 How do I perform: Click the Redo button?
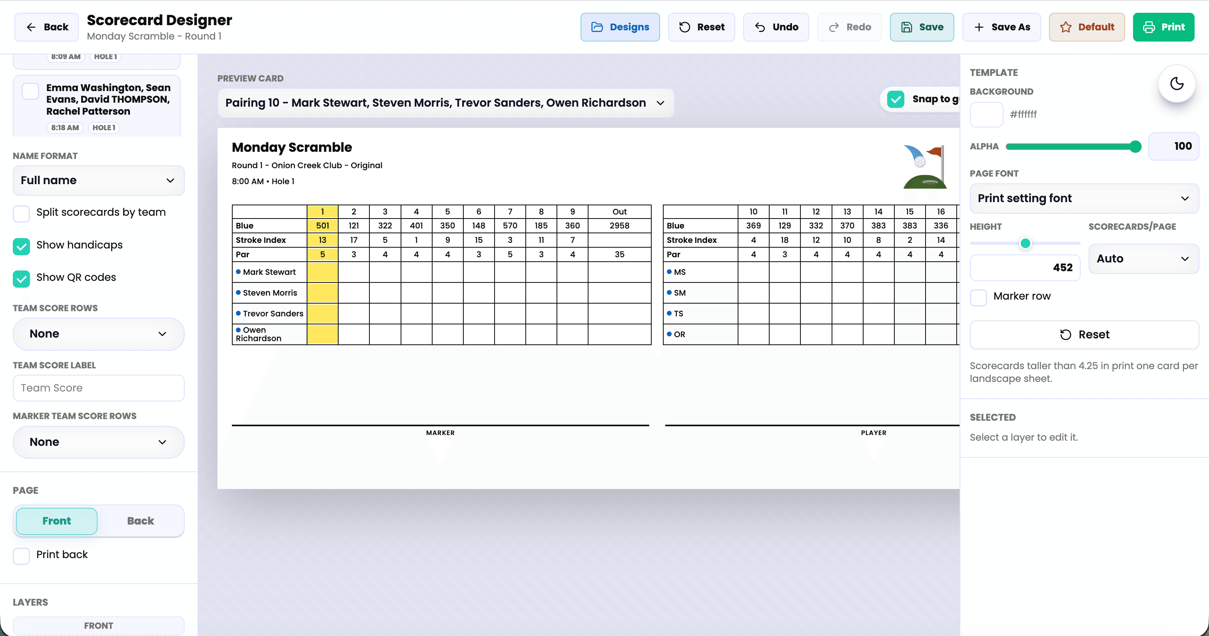849,27
